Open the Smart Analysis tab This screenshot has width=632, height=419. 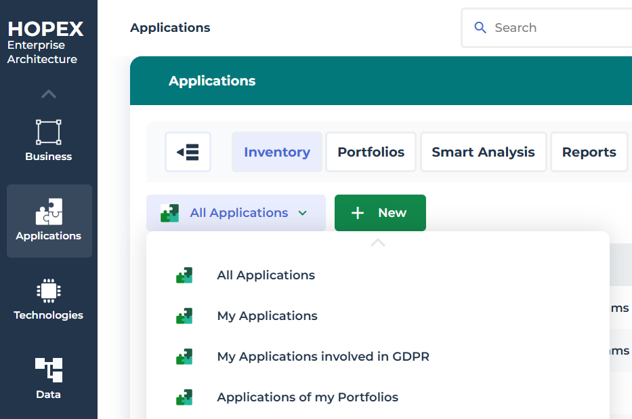point(483,152)
